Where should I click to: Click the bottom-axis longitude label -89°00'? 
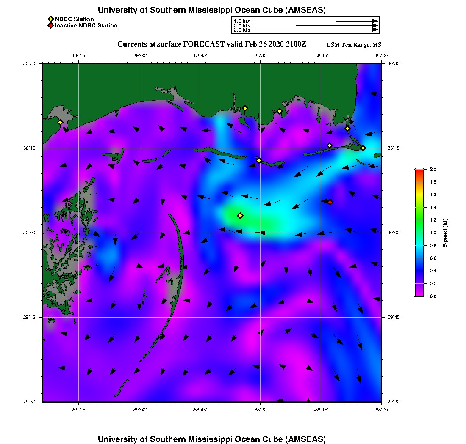click(x=139, y=410)
